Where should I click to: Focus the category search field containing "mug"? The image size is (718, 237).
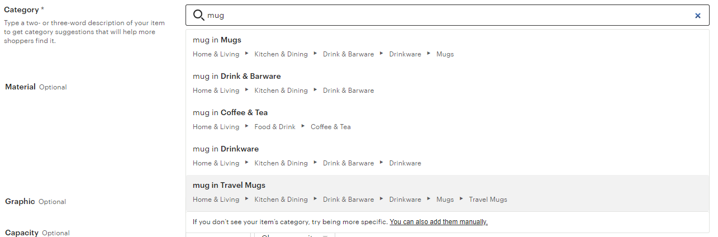(448, 15)
